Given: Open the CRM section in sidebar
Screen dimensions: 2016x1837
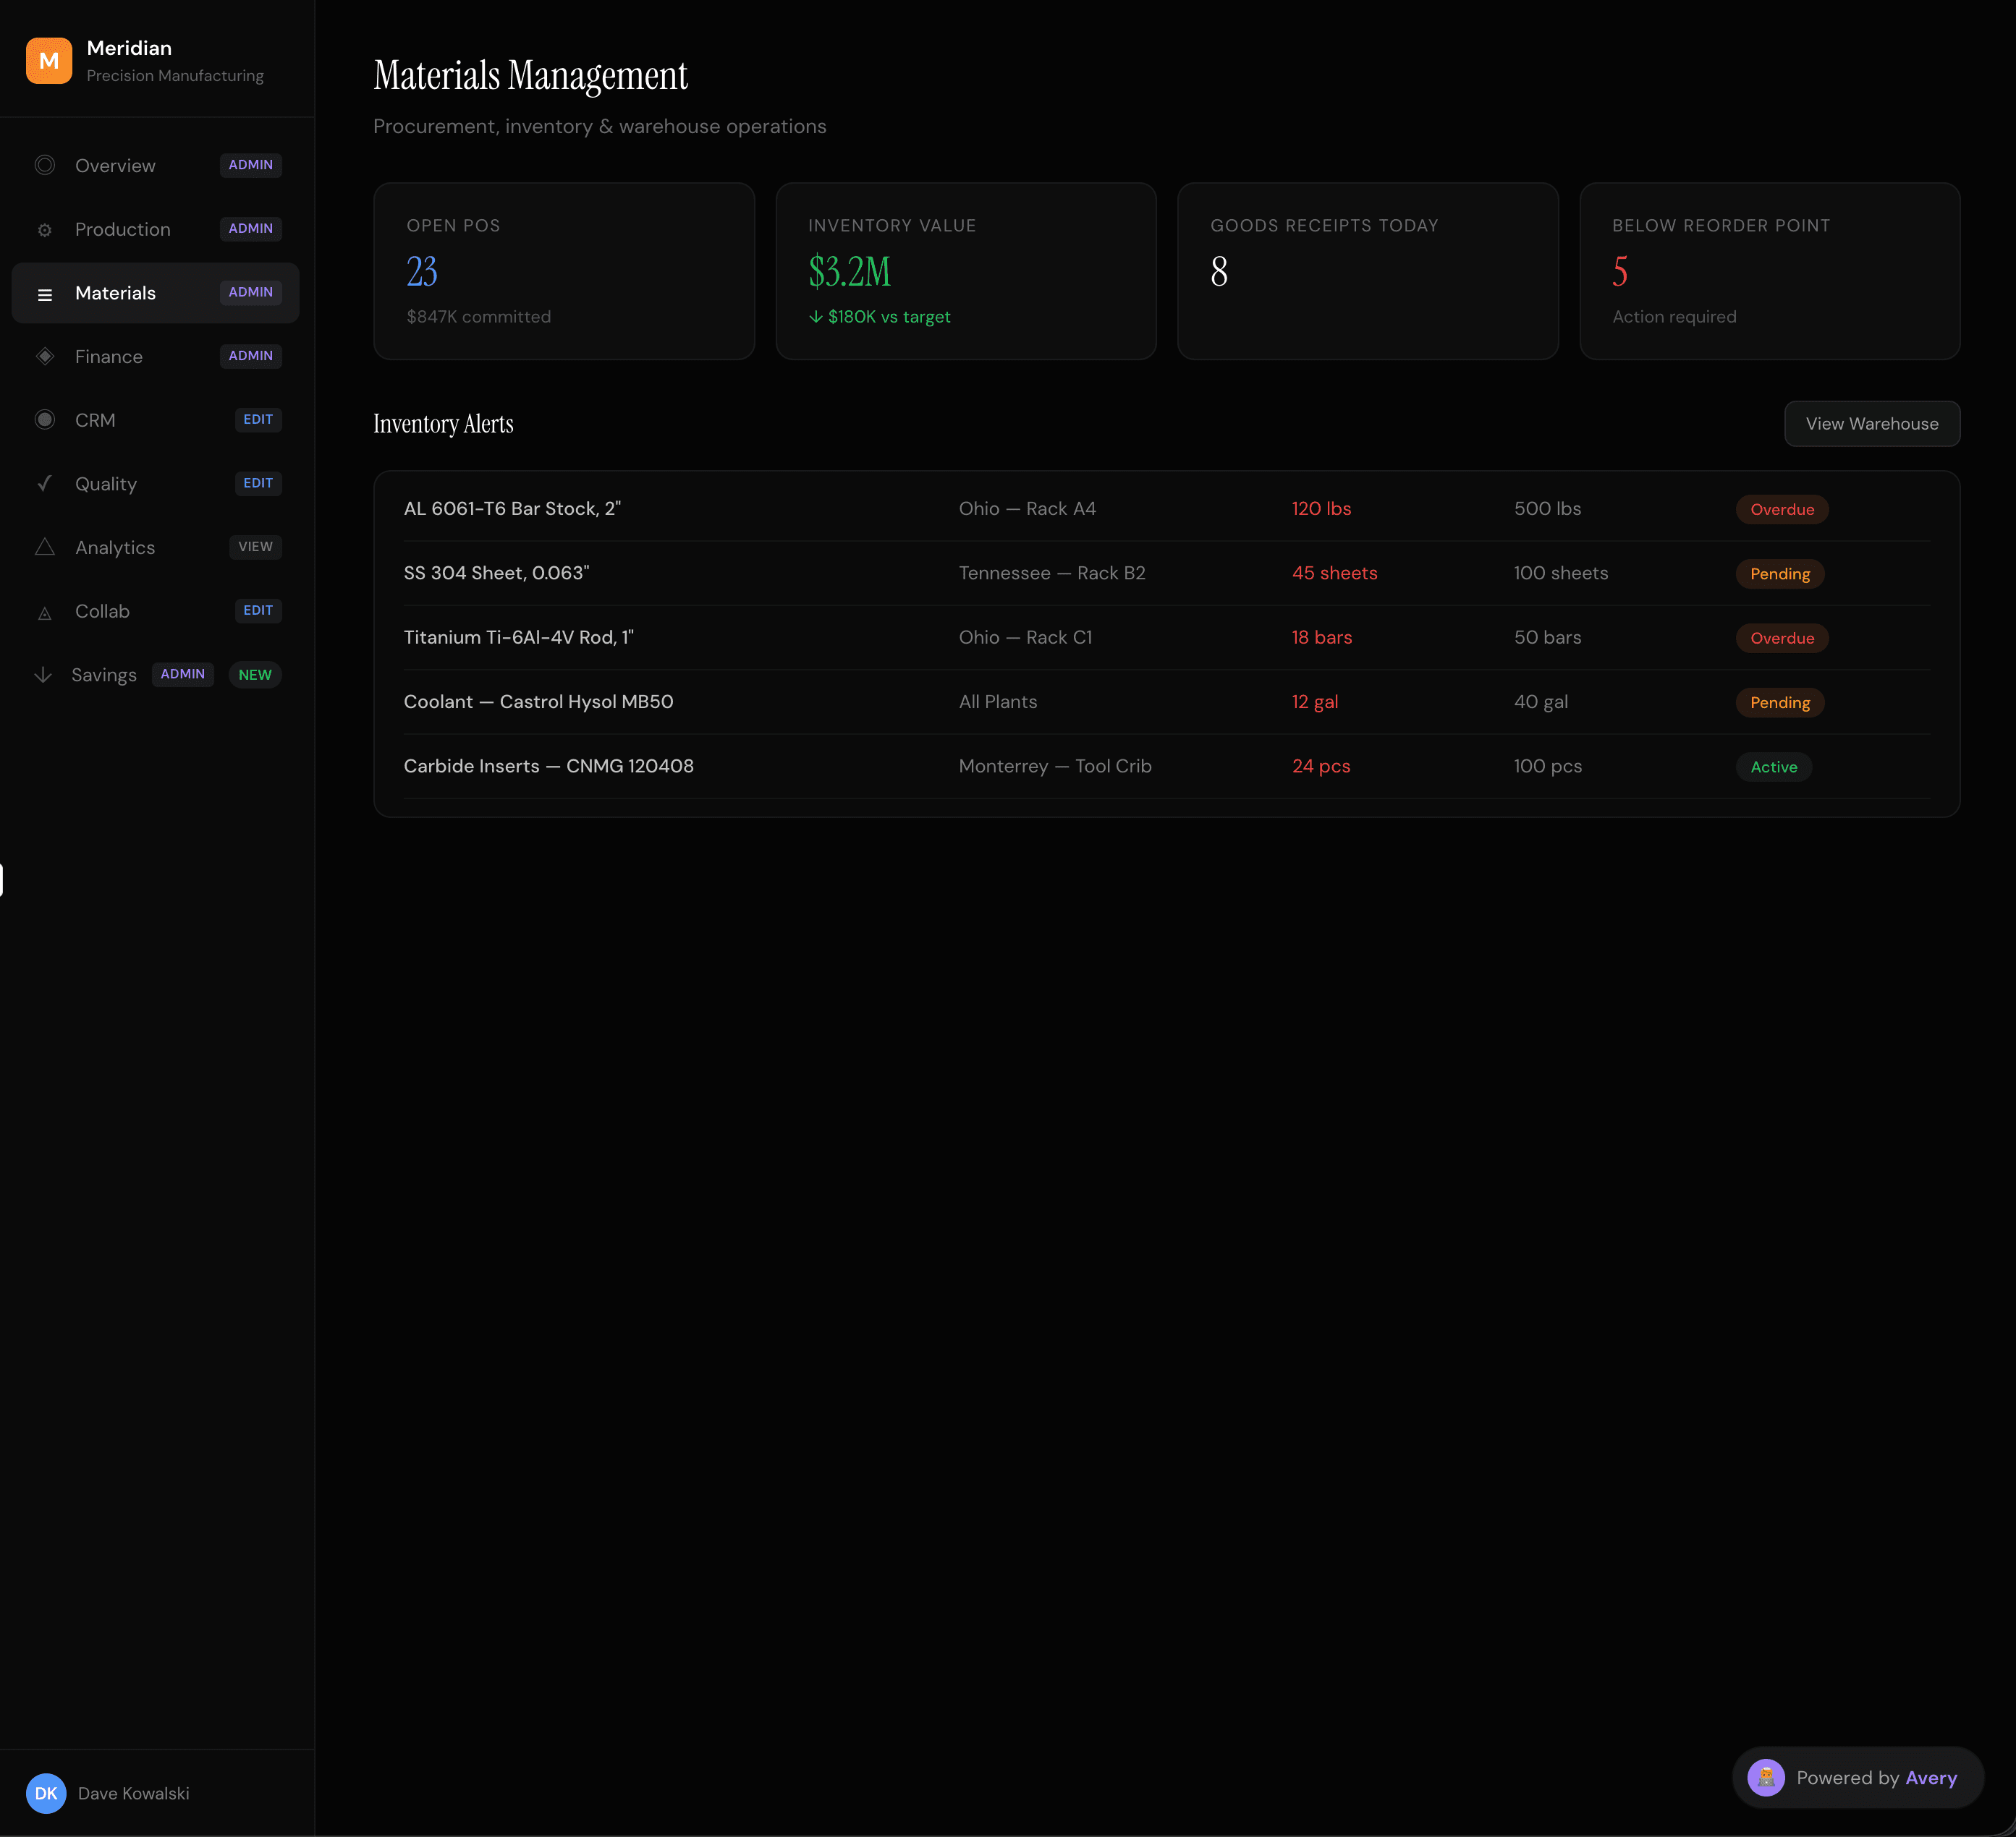Looking at the screenshot, I should (95, 421).
